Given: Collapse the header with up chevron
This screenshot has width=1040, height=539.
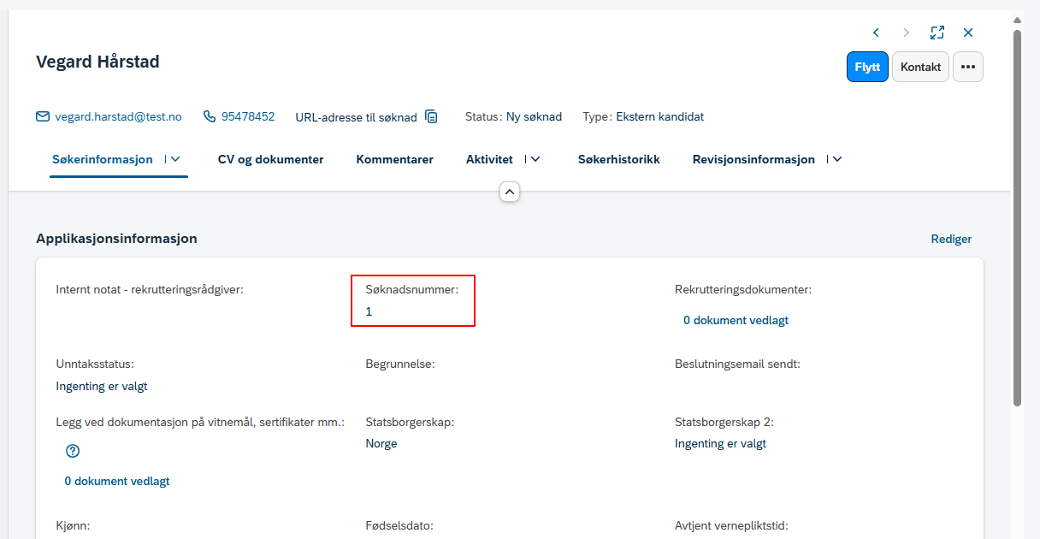Looking at the screenshot, I should coord(510,192).
